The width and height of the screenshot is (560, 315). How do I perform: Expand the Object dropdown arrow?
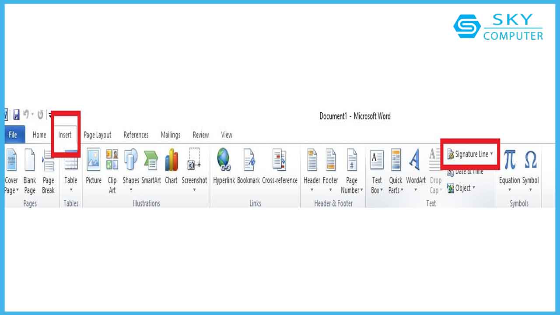[474, 188]
